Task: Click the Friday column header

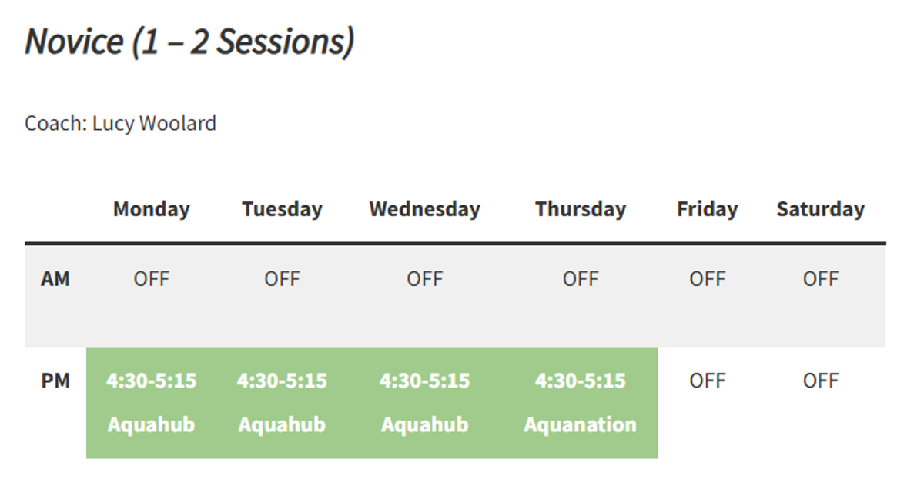Action: pyautogui.click(x=707, y=209)
